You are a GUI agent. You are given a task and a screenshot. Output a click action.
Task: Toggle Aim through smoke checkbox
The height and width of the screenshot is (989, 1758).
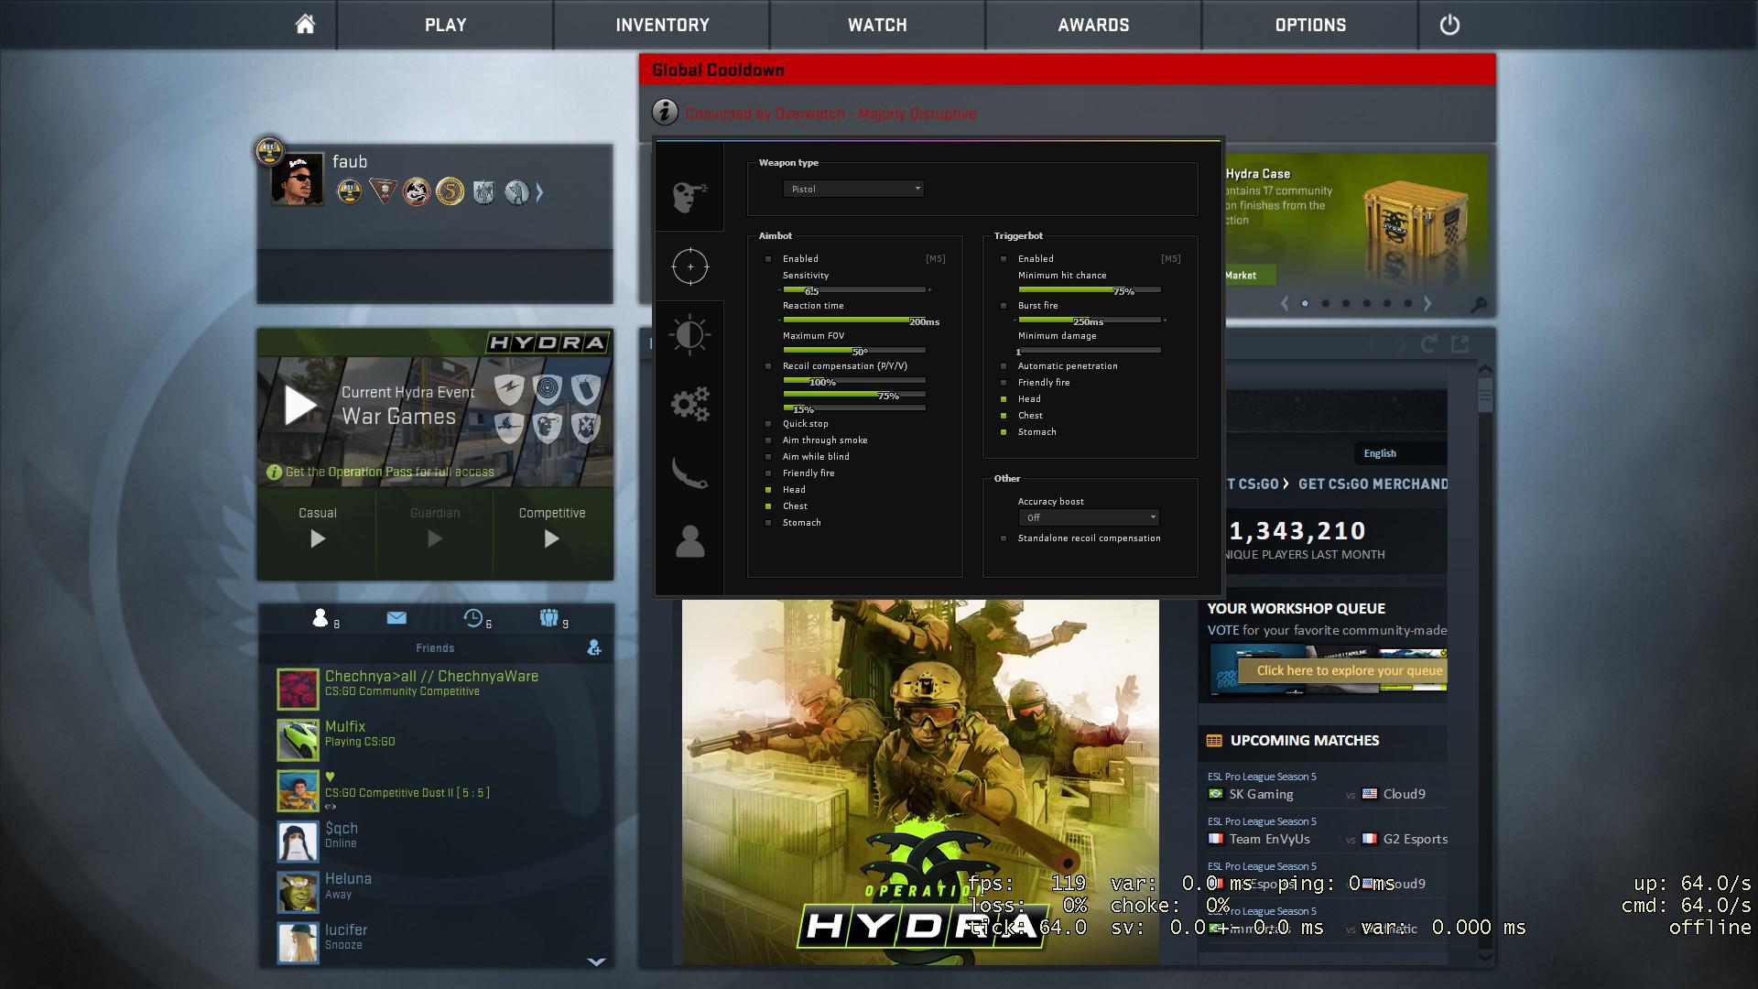[x=768, y=440]
